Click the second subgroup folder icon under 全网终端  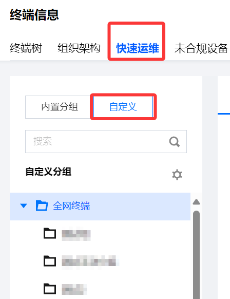(x=50, y=261)
